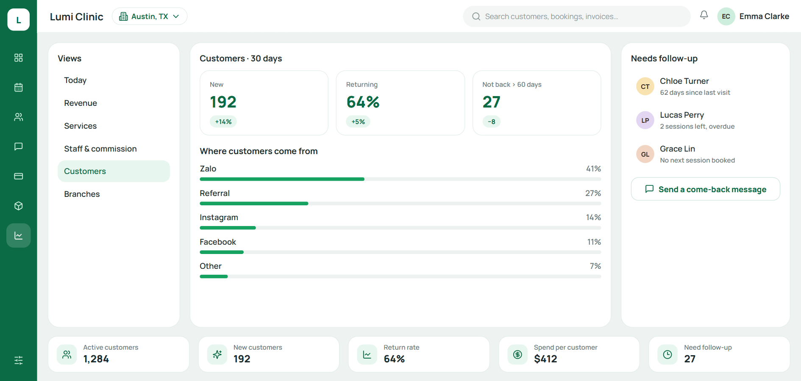The height and width of the screenshot is (381, 801).
Task: Open the dashboard grid icon in sidebar
Action: coord(19,58)
